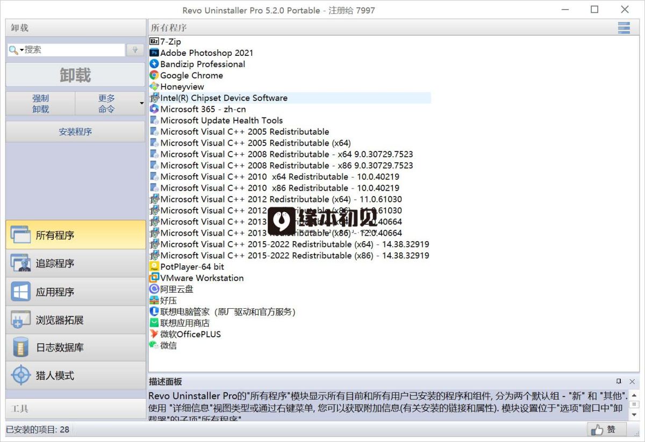Click the Google Chrome icon in the list
Screen dimensions: 645x442
(154, 75)
